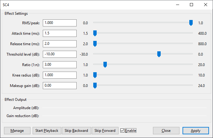Image resolution: width=213 pixels, height=138 pixels.
Task: Click the RMS/peak slider handle
Action: (x=191, y=23)
